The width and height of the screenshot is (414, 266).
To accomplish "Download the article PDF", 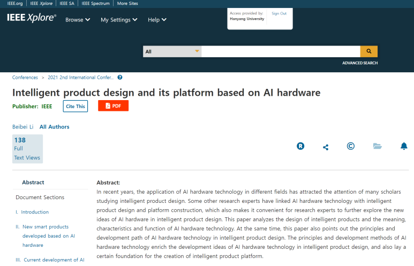I will [x=113, y=105].
